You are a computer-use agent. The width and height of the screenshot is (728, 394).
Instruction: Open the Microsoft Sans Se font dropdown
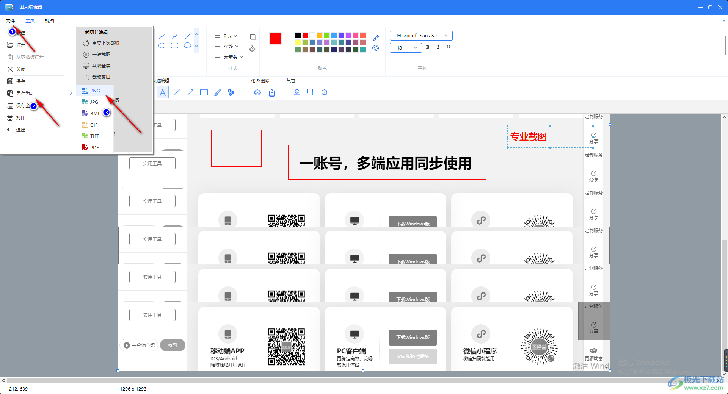[x=421, y=36]
